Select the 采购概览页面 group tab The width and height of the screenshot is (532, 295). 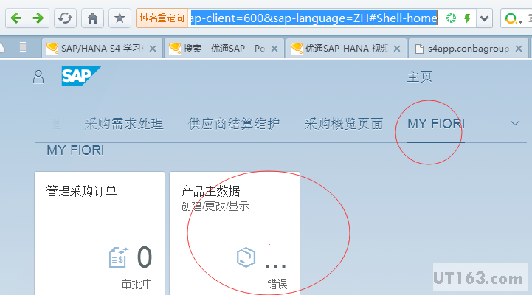click(343, 124)
